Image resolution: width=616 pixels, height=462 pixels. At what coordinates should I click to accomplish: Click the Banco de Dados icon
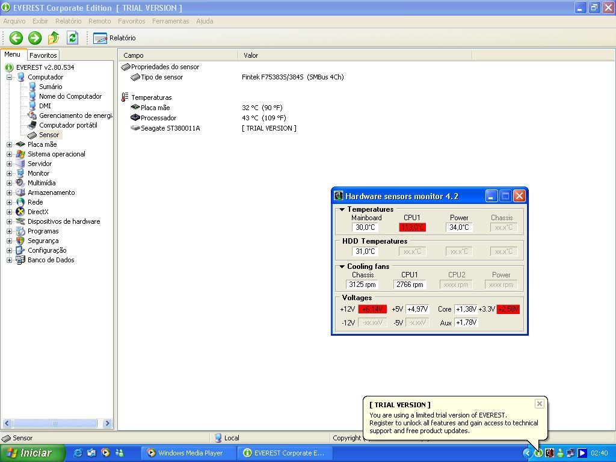(20, 260)
